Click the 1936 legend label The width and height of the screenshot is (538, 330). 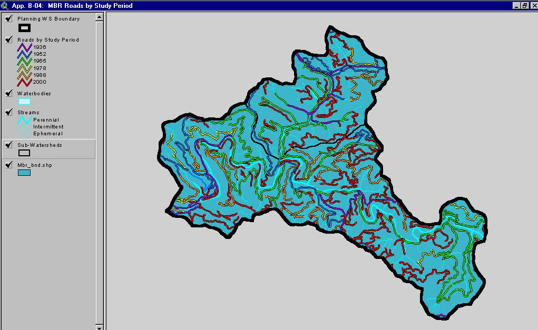(x=40, y=47)
